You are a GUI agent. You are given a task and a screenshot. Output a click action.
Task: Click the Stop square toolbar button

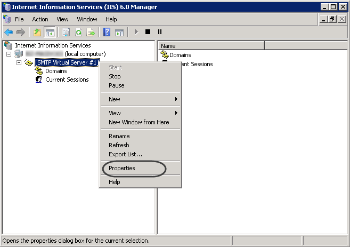coord(148,32)
